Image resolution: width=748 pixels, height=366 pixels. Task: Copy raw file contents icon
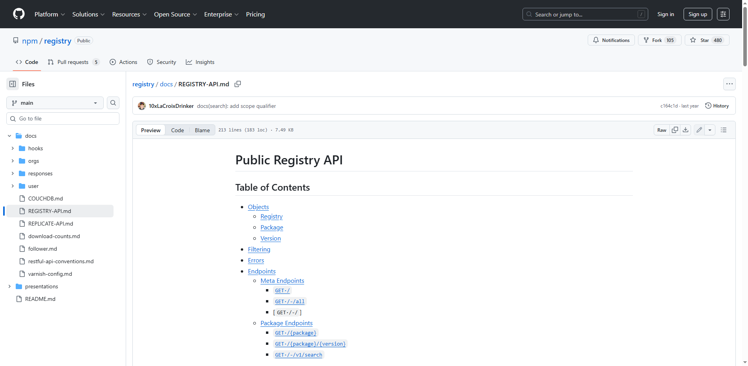click(675, 129)
